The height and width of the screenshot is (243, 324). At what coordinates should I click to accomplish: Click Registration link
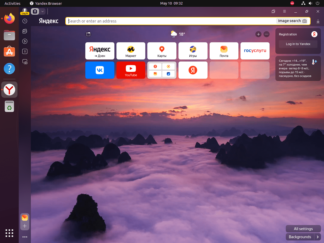[x=288, y=34]
